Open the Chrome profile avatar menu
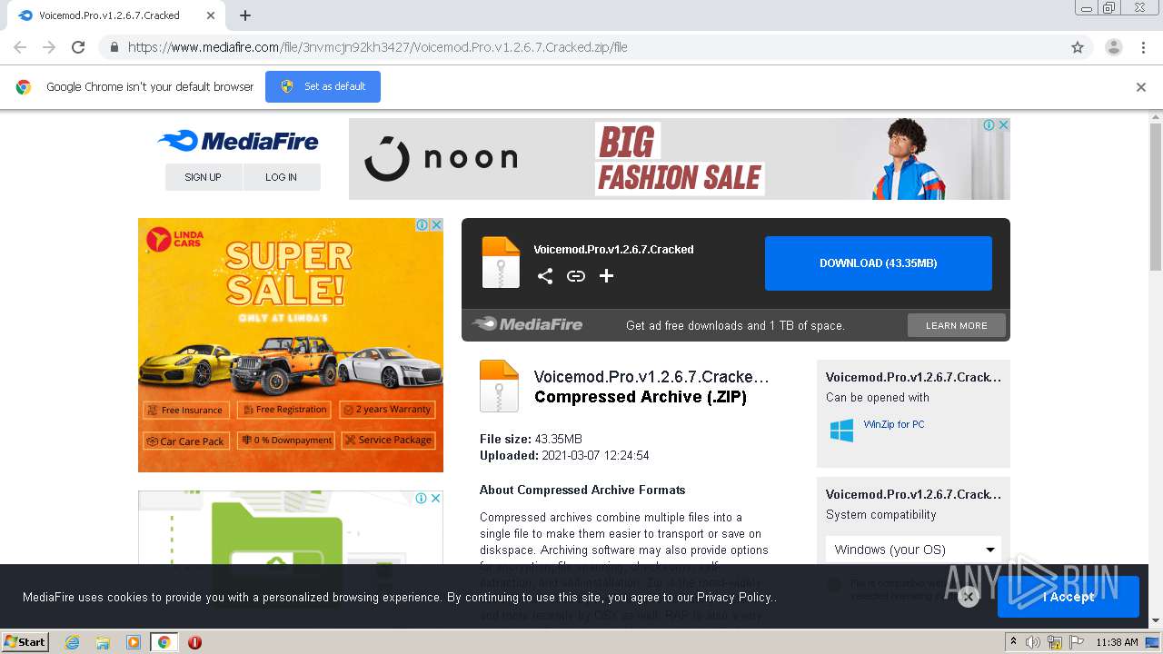1163x654 pixels. tap(1114, 47)
